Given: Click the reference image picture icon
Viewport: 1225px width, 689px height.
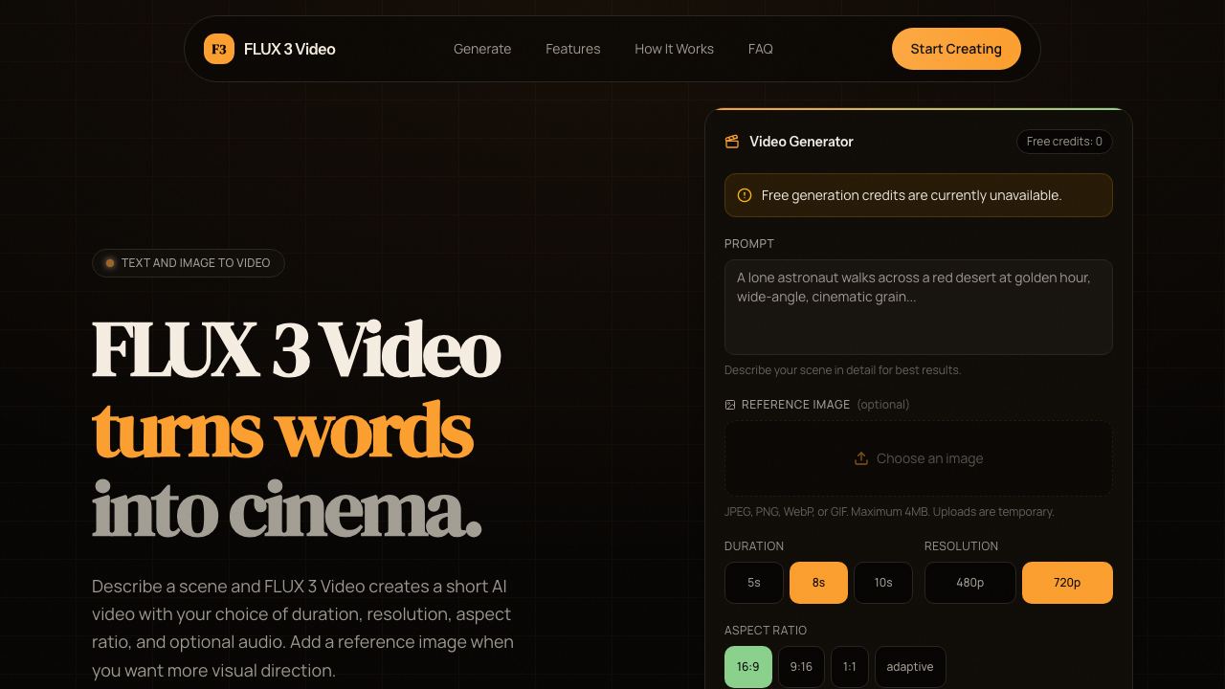Looking at the screenshot, I should coord(730,405).
